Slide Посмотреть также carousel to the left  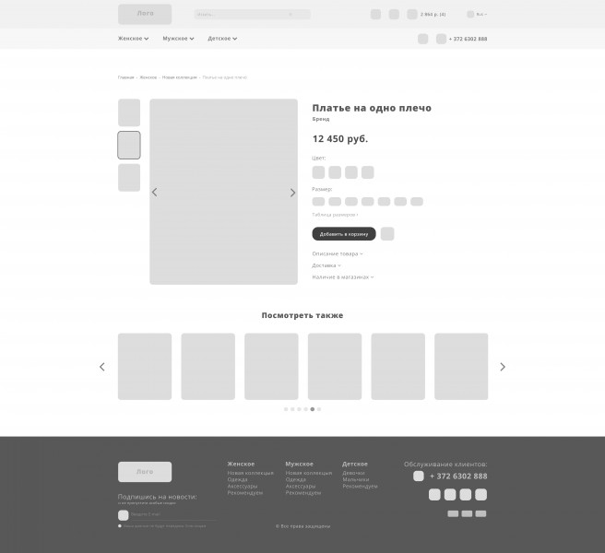pos(102,367)
